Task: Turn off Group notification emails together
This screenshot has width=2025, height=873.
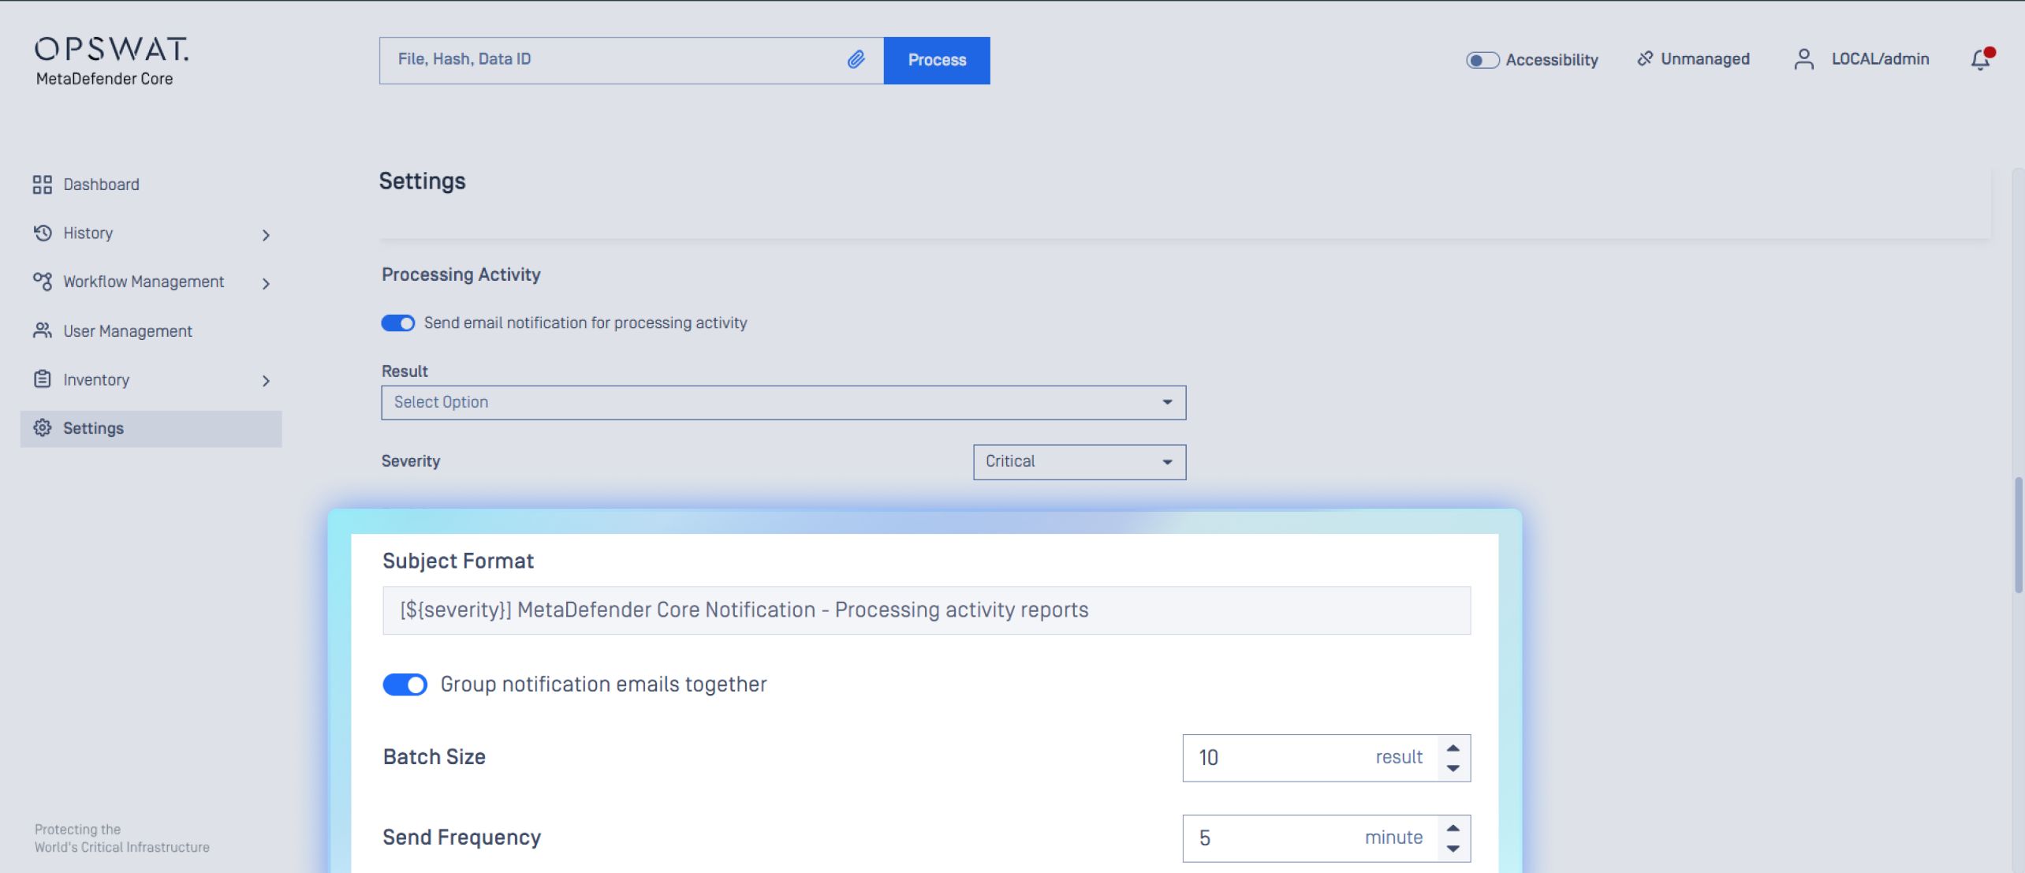Action: [405, 685]
